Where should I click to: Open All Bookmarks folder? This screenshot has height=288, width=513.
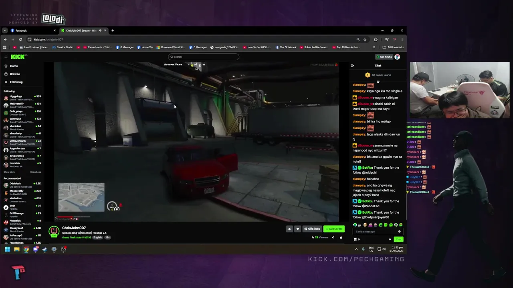(x=393, y=47)
